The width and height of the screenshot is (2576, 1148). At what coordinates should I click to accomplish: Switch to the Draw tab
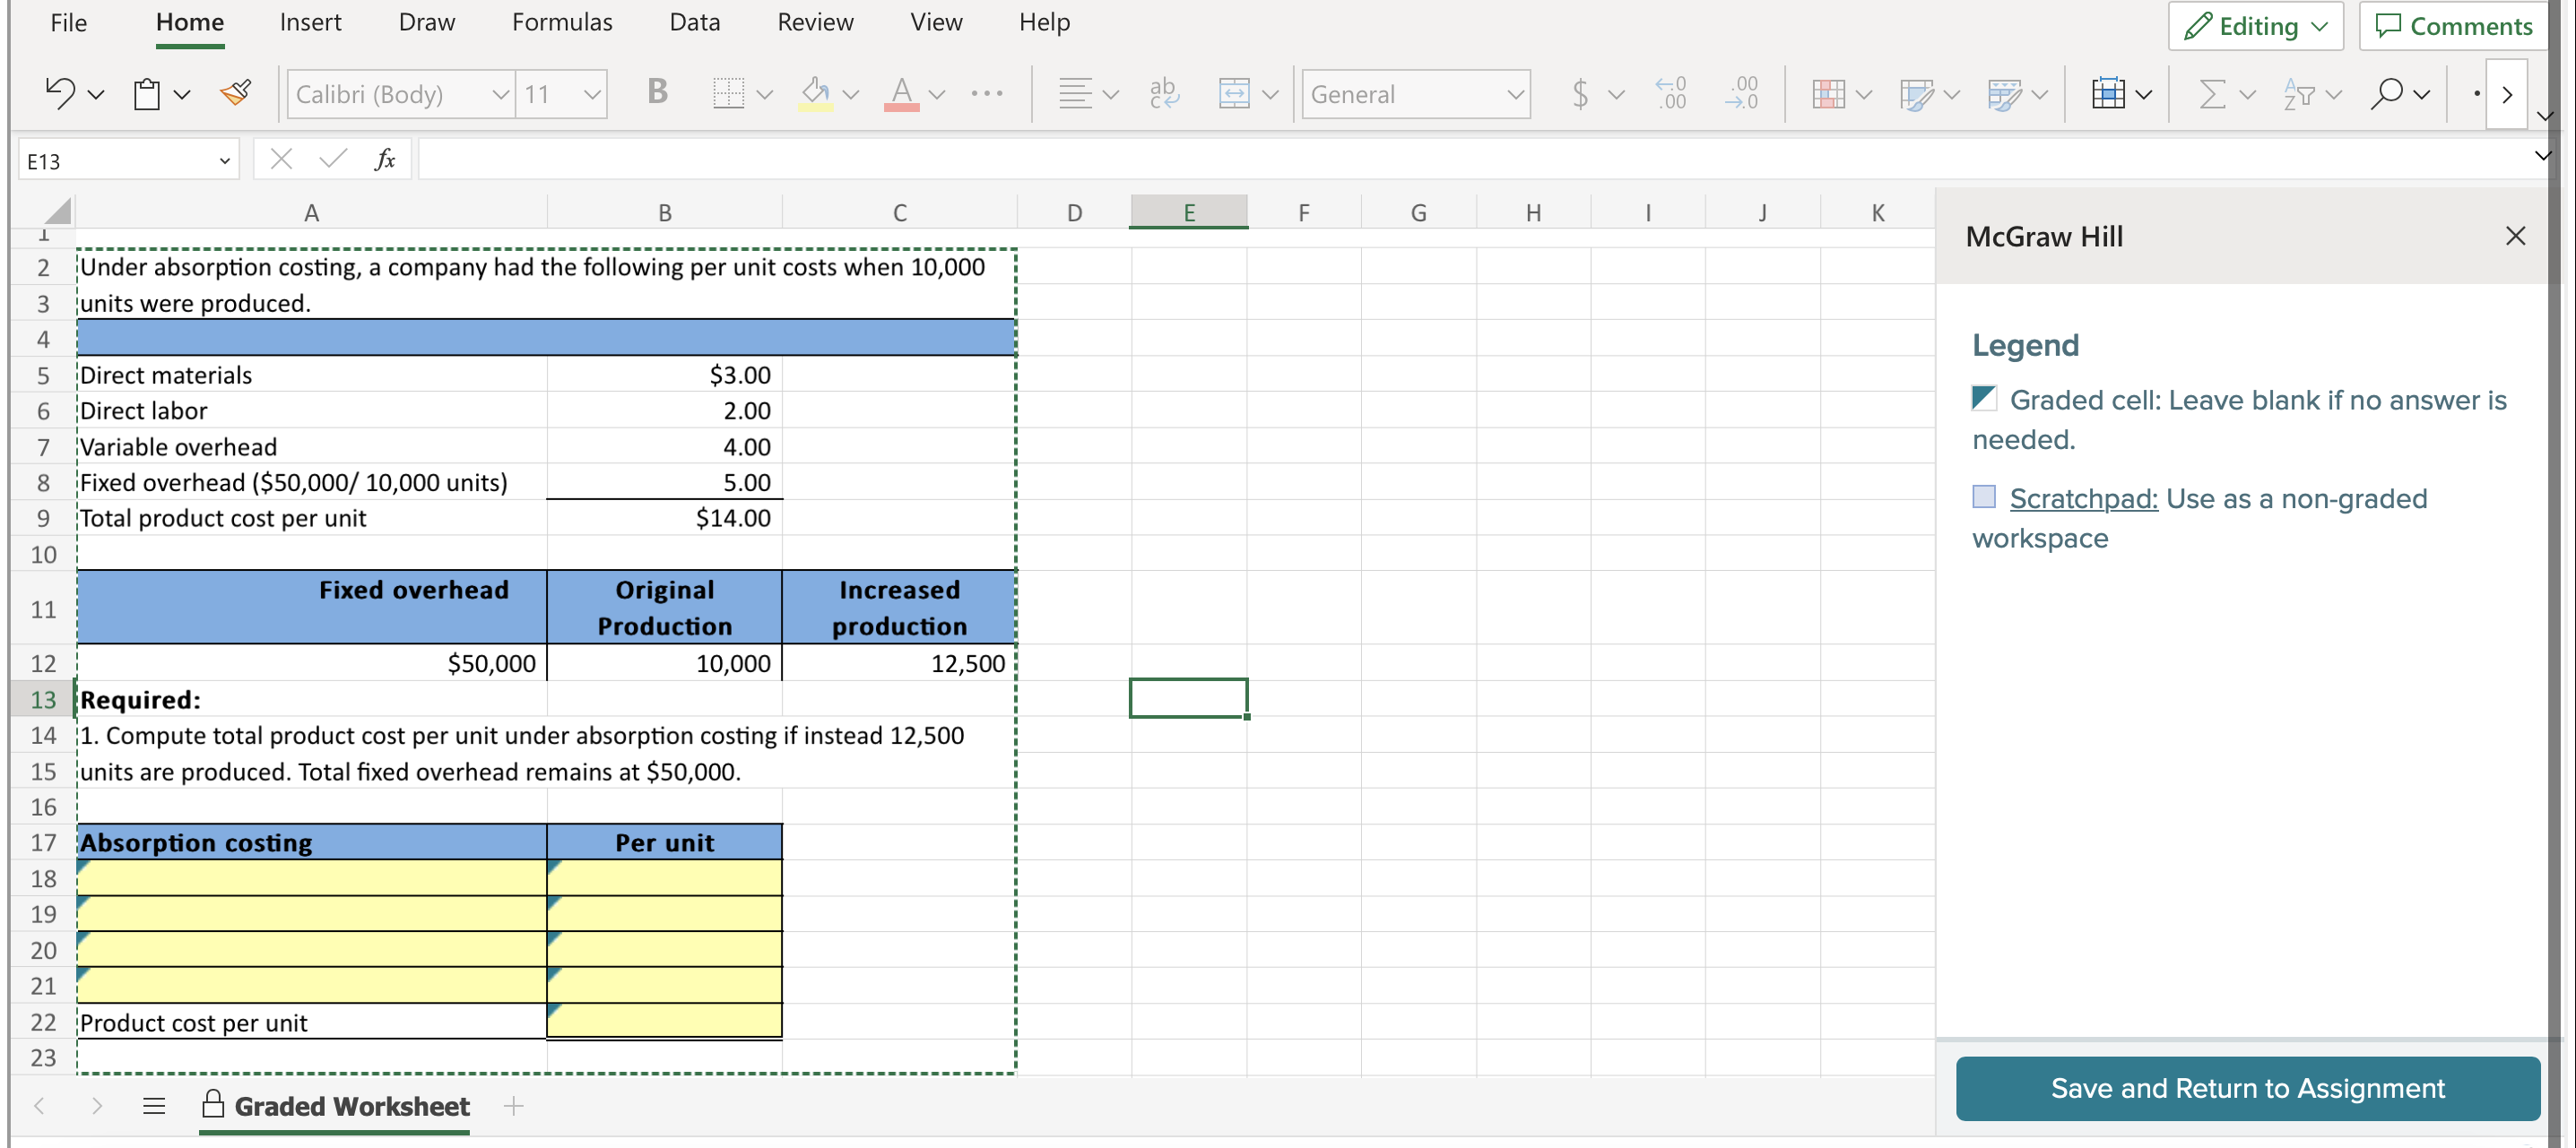427,22
